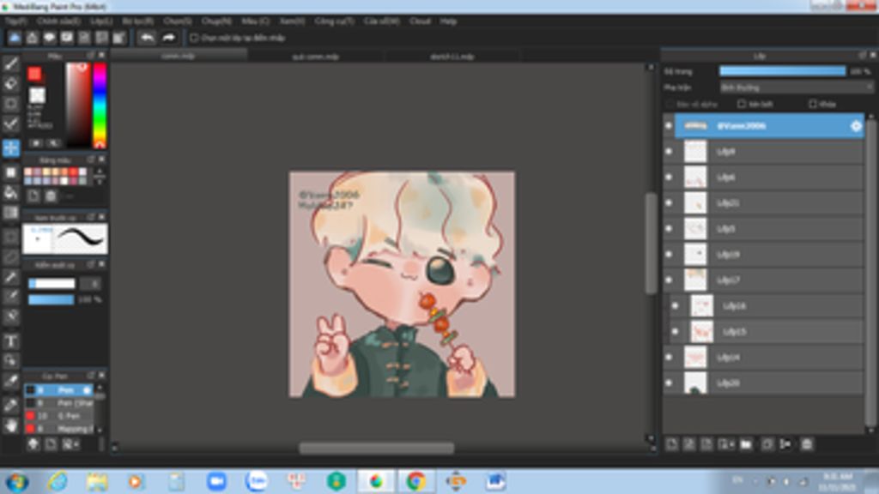This screenshot has height=494, width=879.
Task: Select the Eraser tool
Action: point(10,84)
